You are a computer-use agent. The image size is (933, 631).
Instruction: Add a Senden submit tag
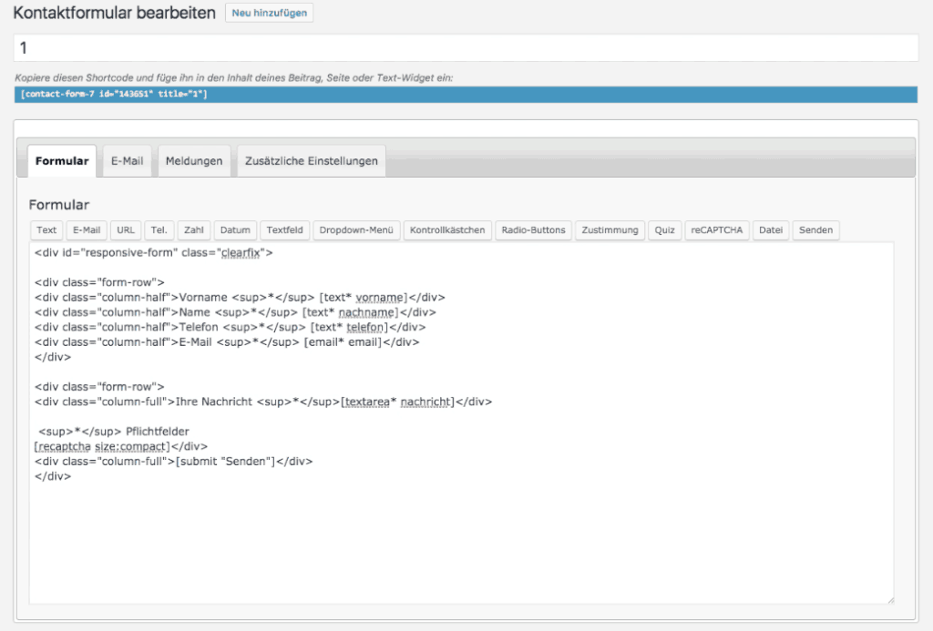pyautogui.click(x=815, y=230)
